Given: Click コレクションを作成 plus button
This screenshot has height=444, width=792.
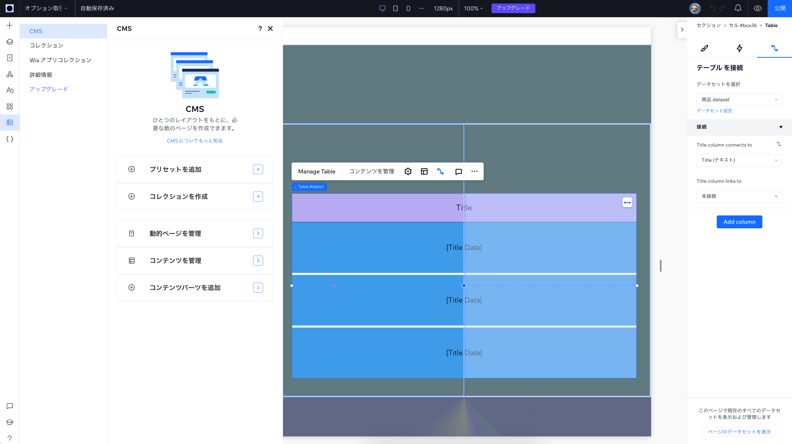Looking at the screenshot, I should point(258,196).
